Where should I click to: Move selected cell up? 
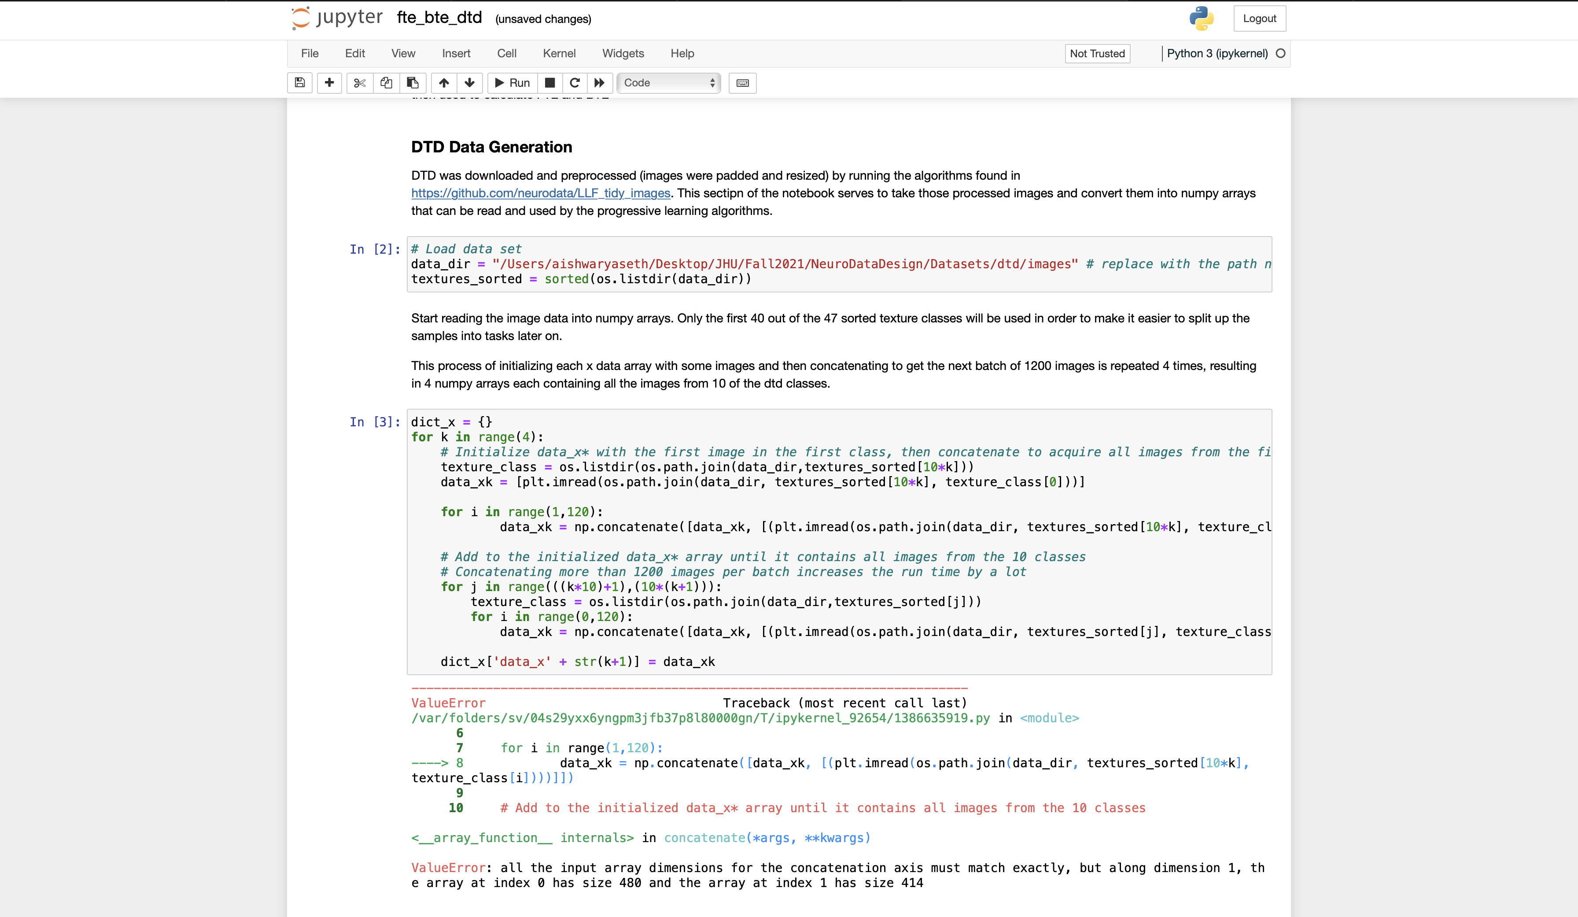[444, 83]
